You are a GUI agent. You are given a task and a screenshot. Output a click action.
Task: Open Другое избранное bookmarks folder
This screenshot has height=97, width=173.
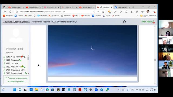click(148, 16)
